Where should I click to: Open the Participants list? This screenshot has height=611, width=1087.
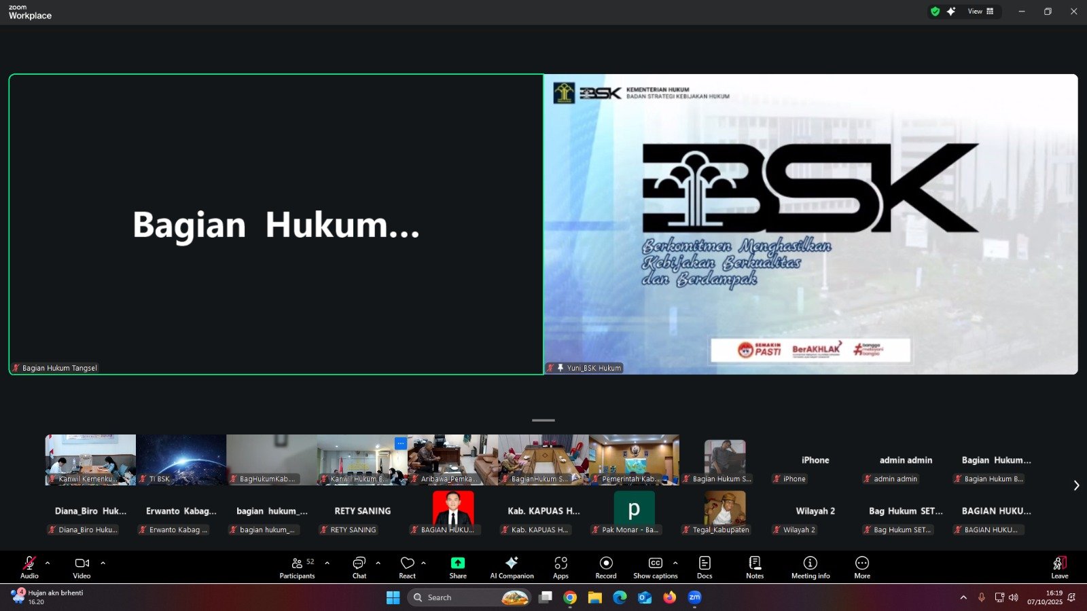(x=297, y=567)
